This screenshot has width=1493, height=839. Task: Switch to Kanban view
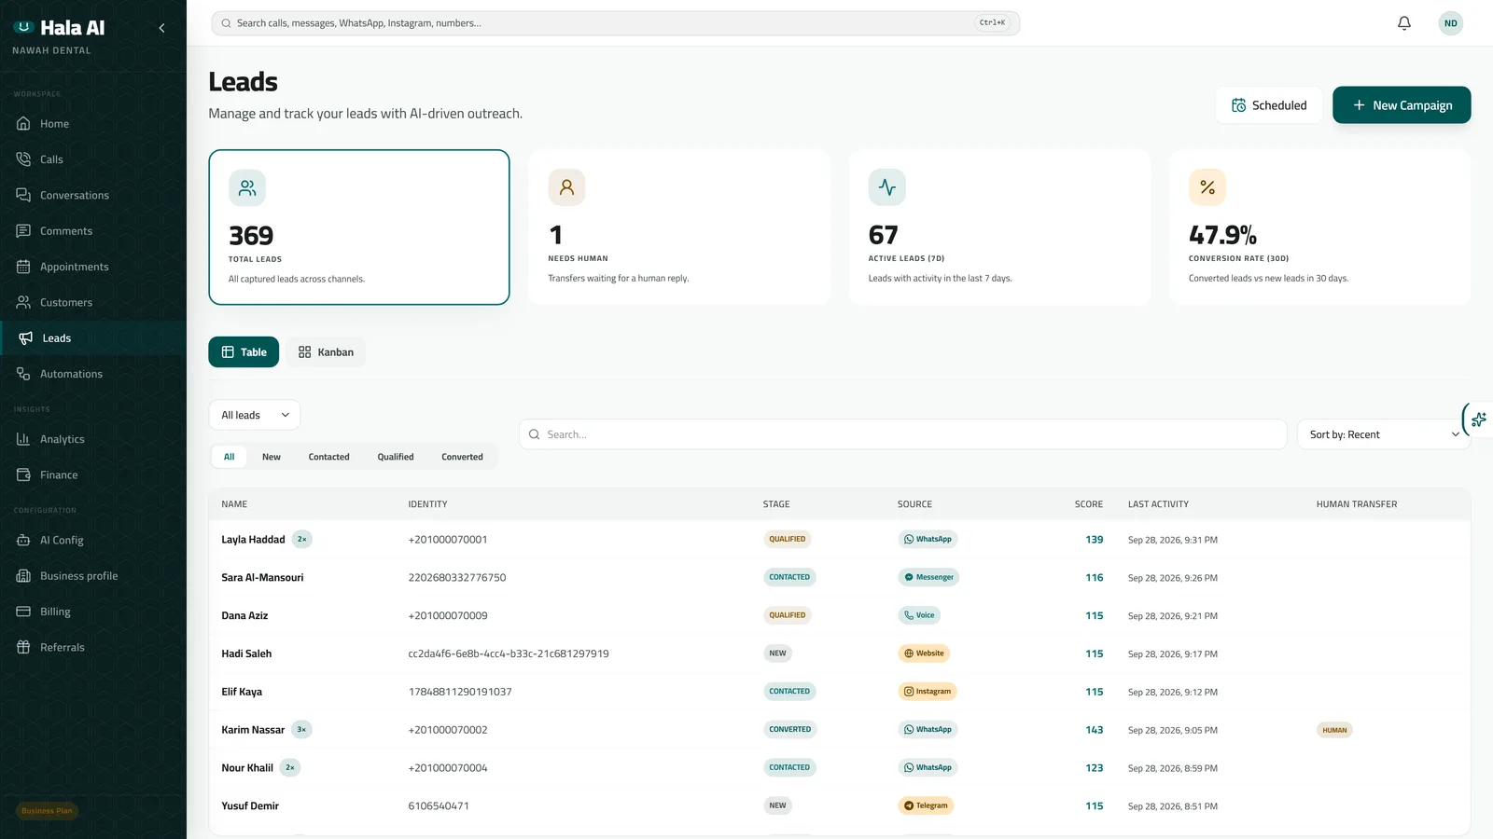326,352
